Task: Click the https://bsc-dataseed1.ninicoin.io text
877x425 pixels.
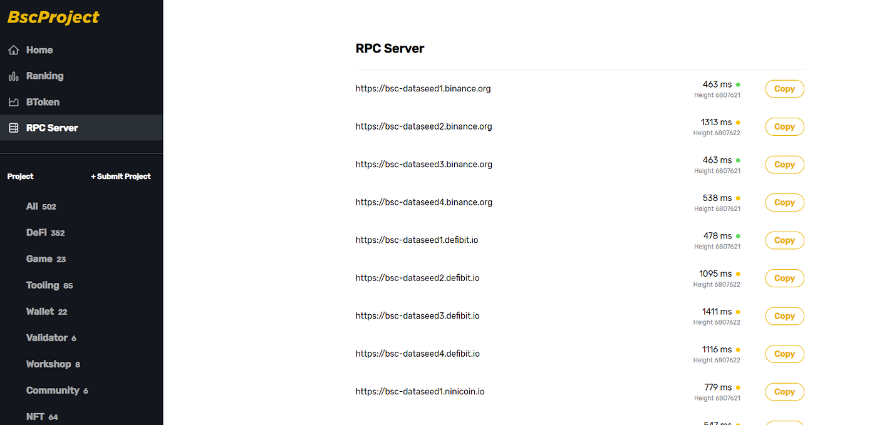Action: (420, 392)
